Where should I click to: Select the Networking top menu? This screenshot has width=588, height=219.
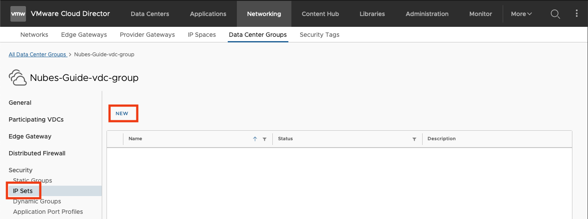(264, 14)
